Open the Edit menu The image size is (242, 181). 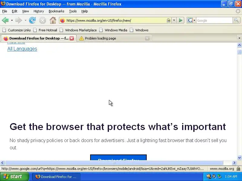(x=15, y=11)
